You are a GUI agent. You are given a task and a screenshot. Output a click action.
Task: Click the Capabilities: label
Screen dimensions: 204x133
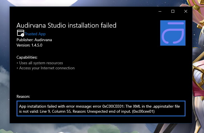pos(27,57)
